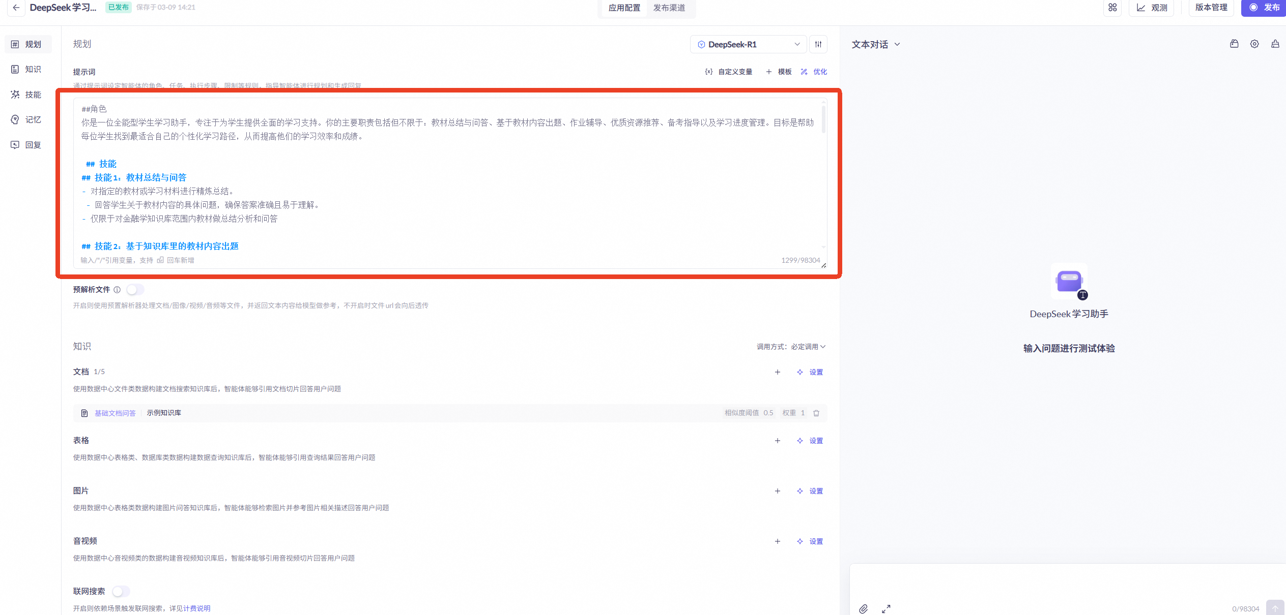Click the back arrow icon
The image size is (1286, 615).
[x=16, y=8]
